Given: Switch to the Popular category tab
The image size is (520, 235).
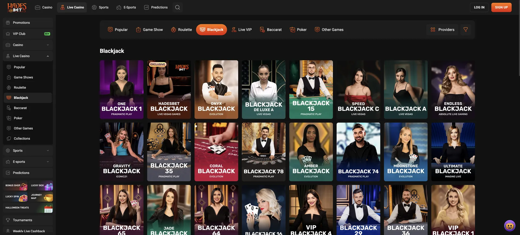Looking at the screenshot, I should 118,30.
